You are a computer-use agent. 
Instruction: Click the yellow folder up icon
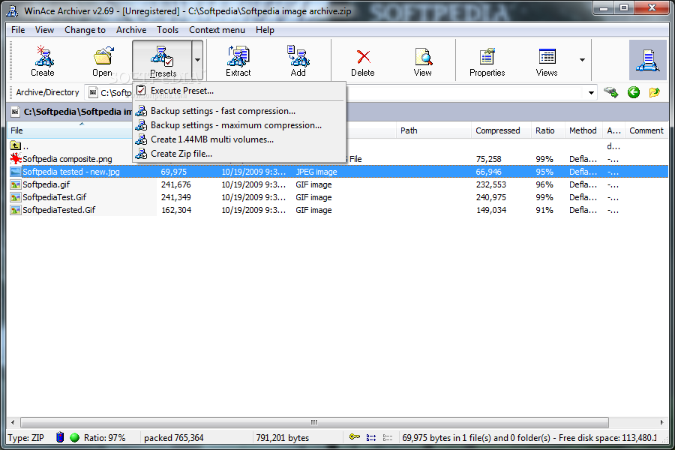[654, 92]
